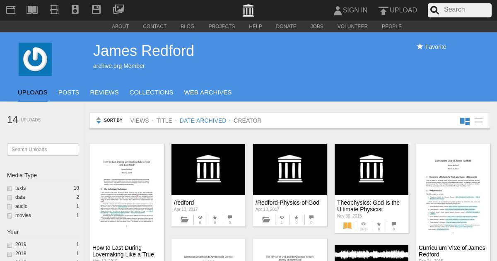The width and height of the screenshot is (497, 261).
Task: Check the texts media type filter
Action: click(x=10, y=188)
